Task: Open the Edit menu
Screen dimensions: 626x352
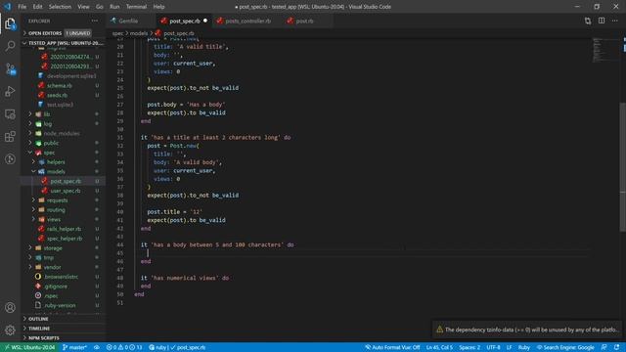Action: pos(37,7)
